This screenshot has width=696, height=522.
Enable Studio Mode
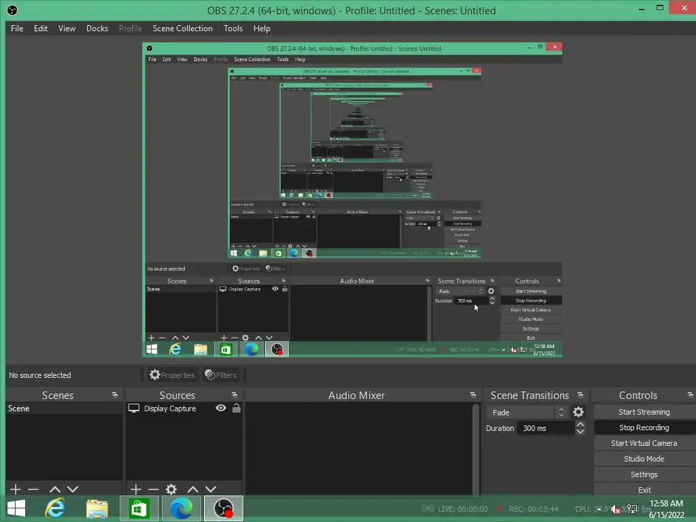click(644, 459)
